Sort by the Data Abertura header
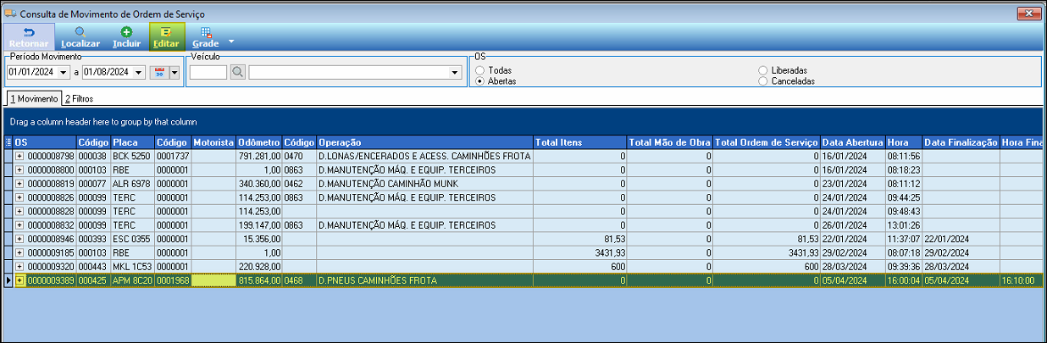 (x=852, y=142)
